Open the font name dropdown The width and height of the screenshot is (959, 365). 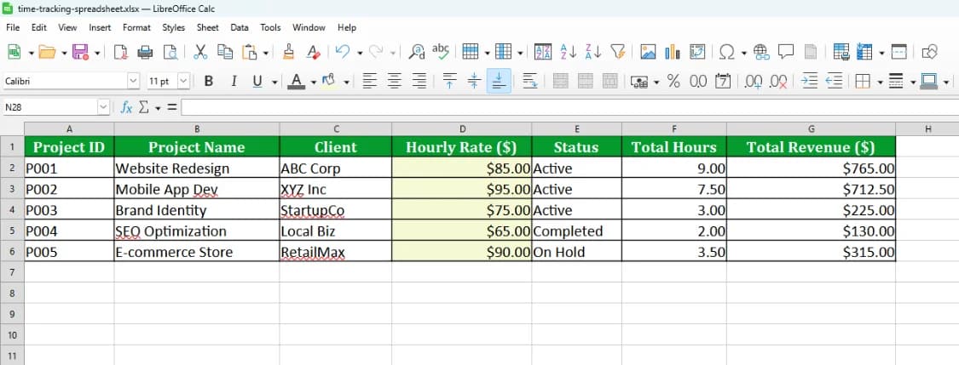pyautogui.click(x=133, y=81)
